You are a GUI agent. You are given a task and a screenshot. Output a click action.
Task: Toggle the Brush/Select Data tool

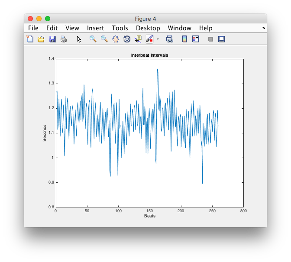point(149,39)
